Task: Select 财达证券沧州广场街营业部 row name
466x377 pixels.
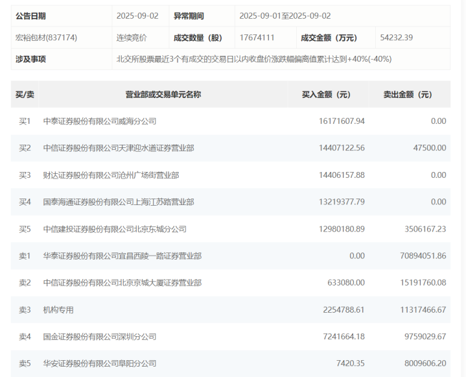Action: point(111,175)
